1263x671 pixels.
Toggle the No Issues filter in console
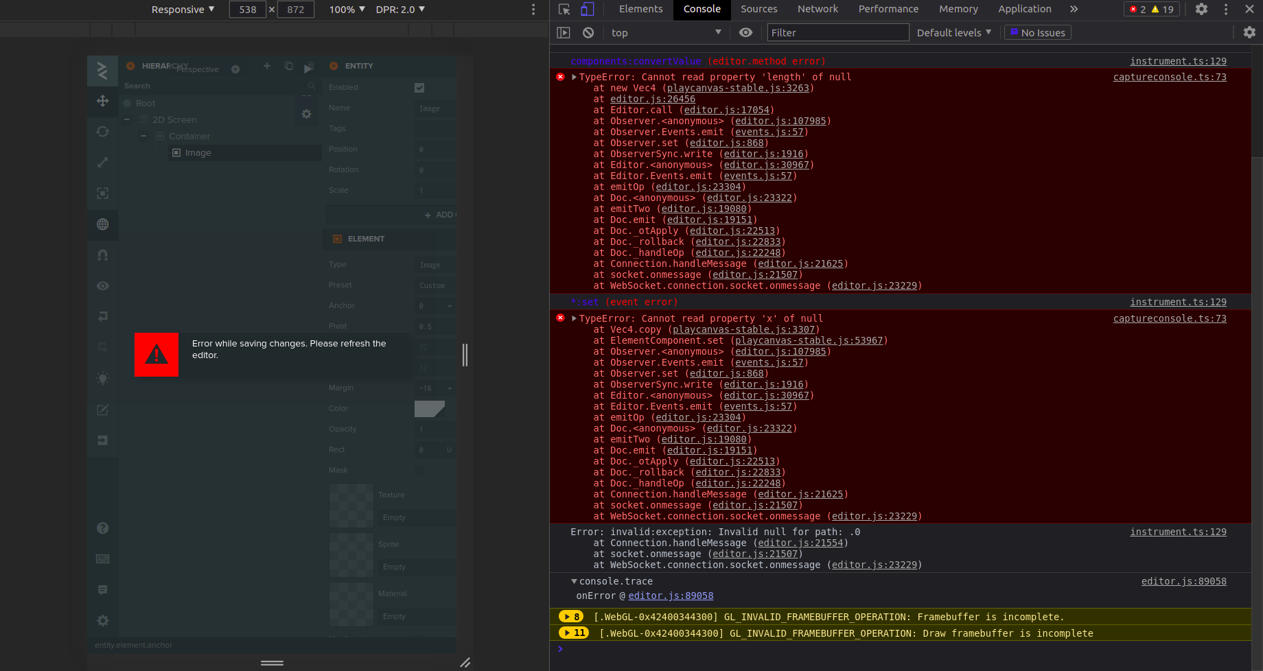[x=1037, y=32]
